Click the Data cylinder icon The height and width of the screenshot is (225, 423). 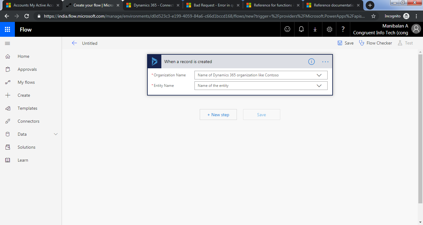point(8,134)
